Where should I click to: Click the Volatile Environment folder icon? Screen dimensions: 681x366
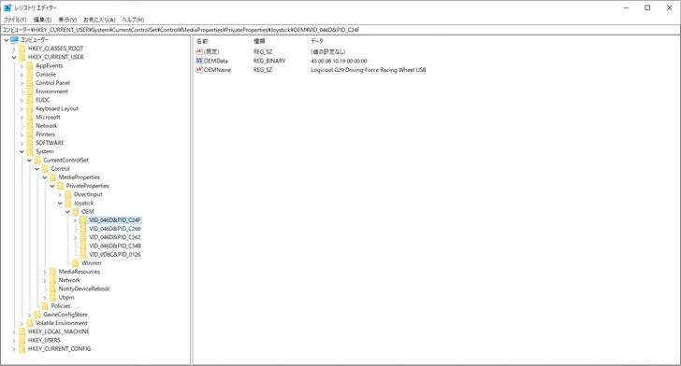tap(30, 323)
